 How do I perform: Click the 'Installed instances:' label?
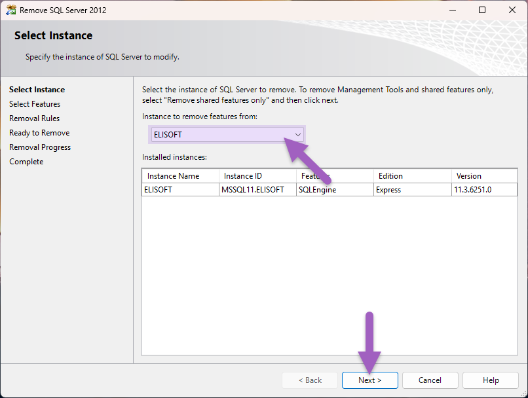point(174,157)
